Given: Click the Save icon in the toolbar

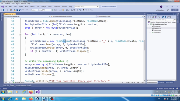Looking at the screenshot, I should click(x=17, y=10).
